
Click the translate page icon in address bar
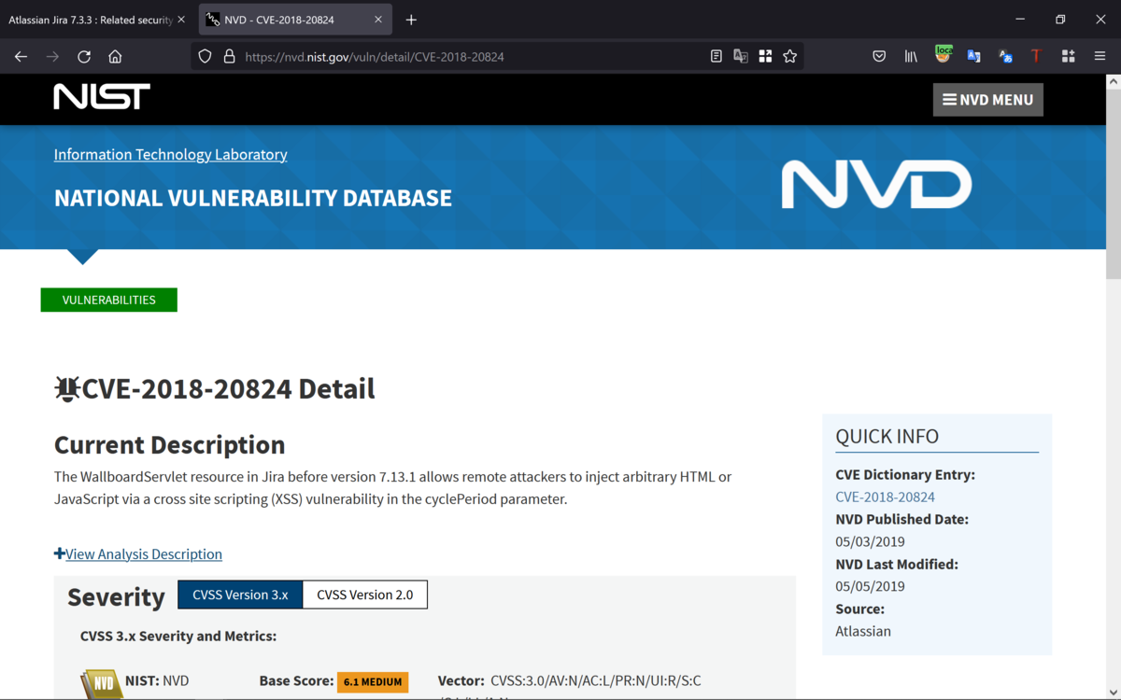pos(741,56)
